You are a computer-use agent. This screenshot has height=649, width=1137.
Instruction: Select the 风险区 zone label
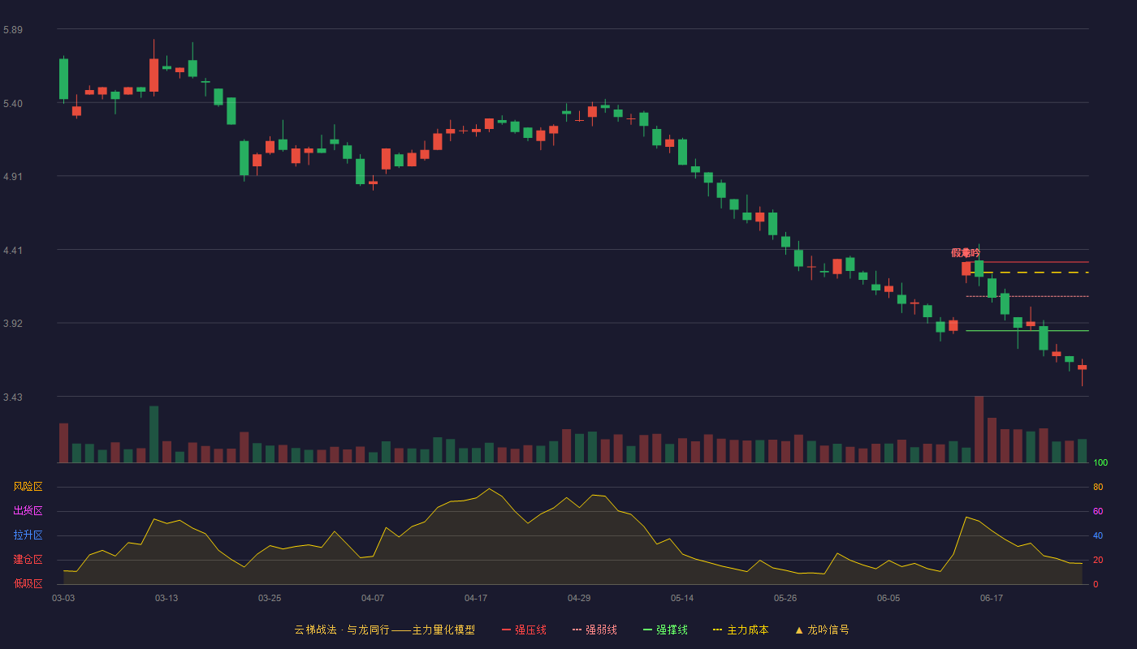28,487
